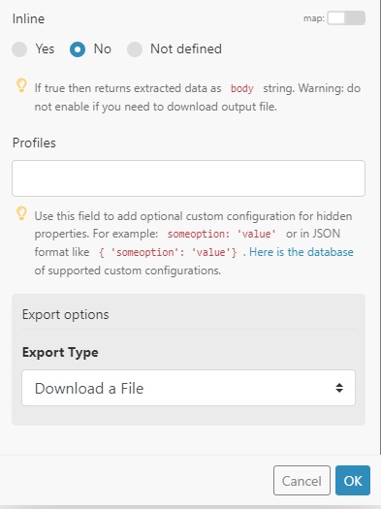Click the red 'body' code tag

(x=241, y=88)
